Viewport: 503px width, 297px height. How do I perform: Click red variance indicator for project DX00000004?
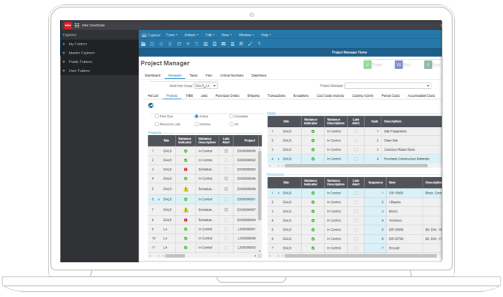point(185,220)
